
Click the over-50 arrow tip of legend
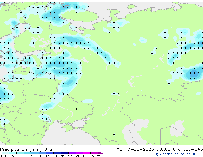101,153
